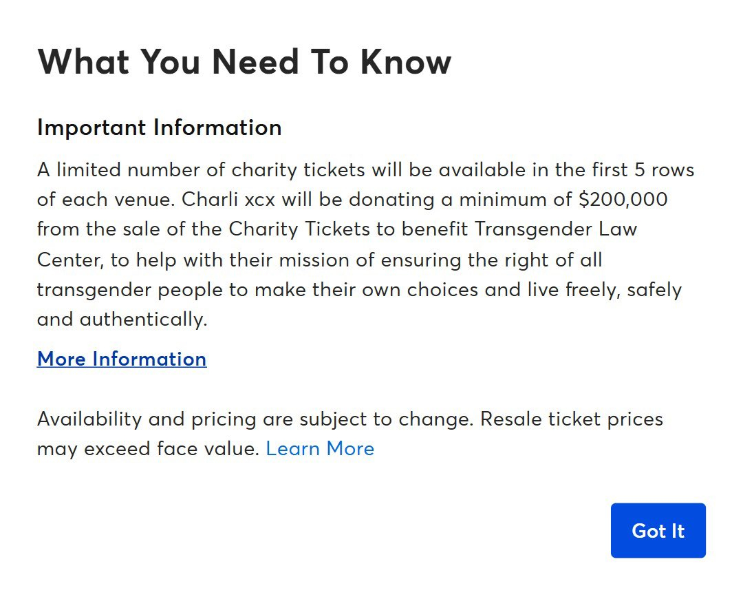Image resolution: width=743 pixels, height=597 pixels.
Task: Click the words Charli xcx
Action: click(x=228, y=200)
